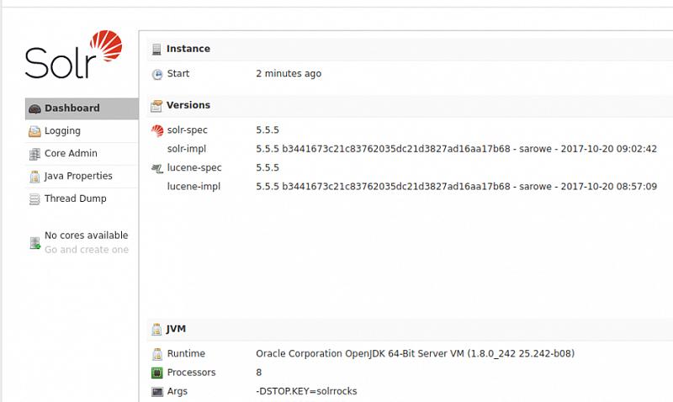Click the No cores available server icon
The width and height of the screenshot is (673, 402).
[34, 243]
